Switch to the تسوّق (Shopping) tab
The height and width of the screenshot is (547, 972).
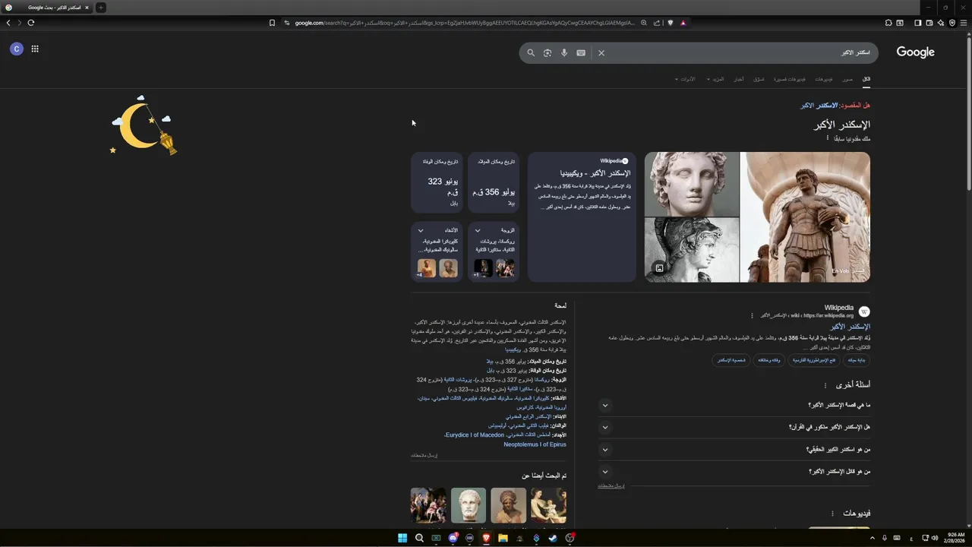pyautogui.click(x=759, y=79)
